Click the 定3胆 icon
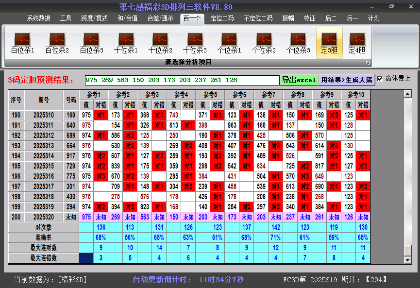The width and height of the screenshot is (420, 288). pyautogui.click(x=329, y=43)
